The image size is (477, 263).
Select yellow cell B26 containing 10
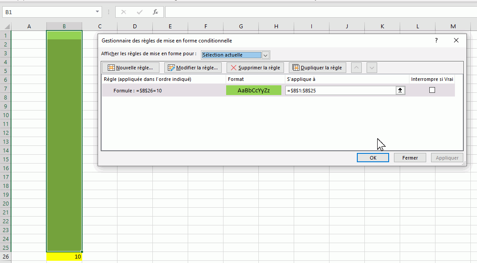(64, 256)
